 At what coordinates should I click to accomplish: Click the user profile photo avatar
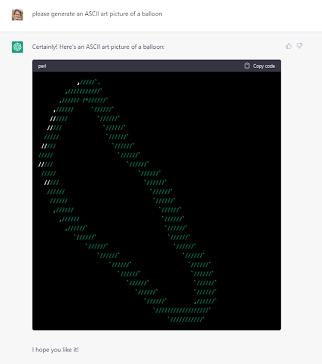(x=17, y=15)
